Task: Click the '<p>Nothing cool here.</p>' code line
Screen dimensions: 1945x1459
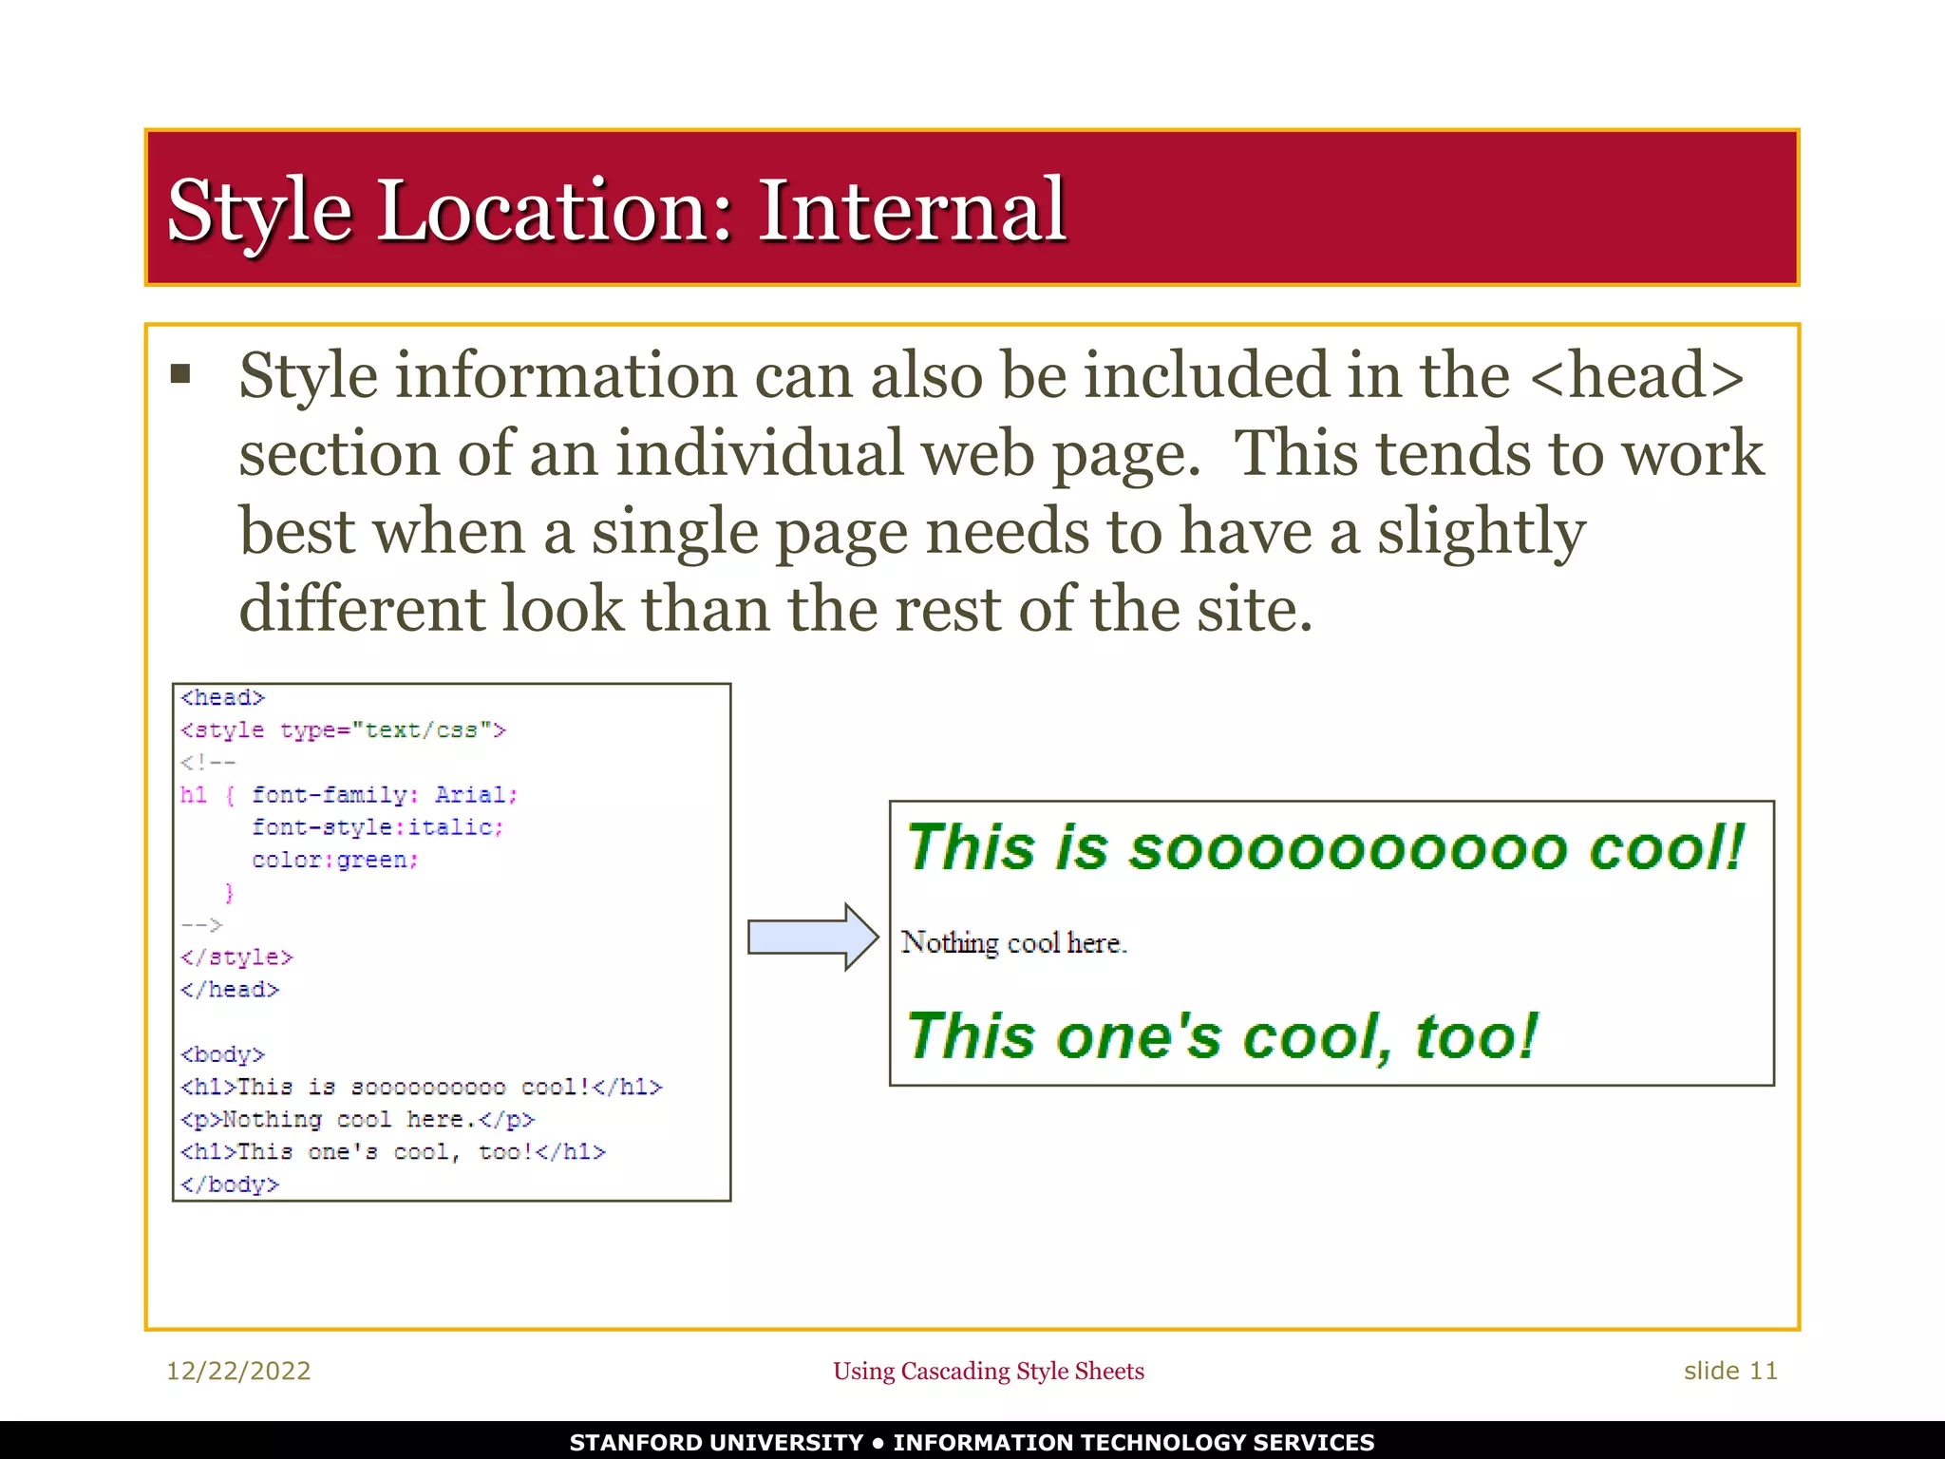Action: point(358,1120)
